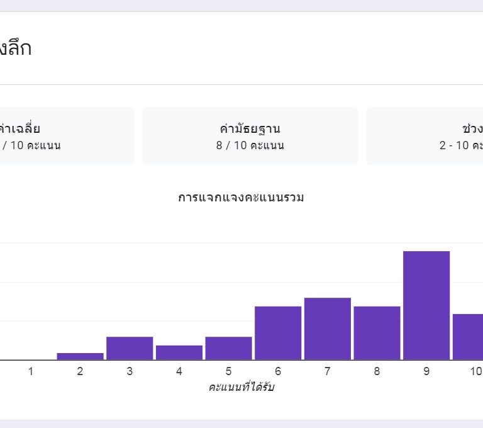The width and height of the screenshot is (483, 428).
Task: Click the histogram bar for score 10
Action: pyautogui.click(x=468, y=337)
